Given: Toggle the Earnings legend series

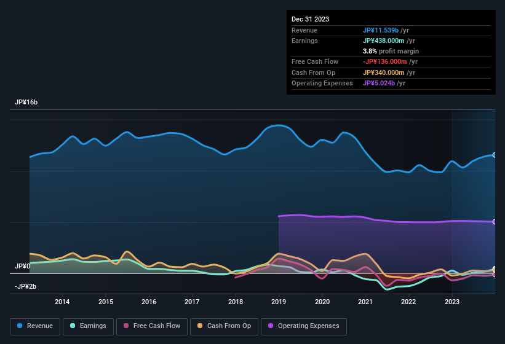Looking at the screenshot, I should (89, 326).
